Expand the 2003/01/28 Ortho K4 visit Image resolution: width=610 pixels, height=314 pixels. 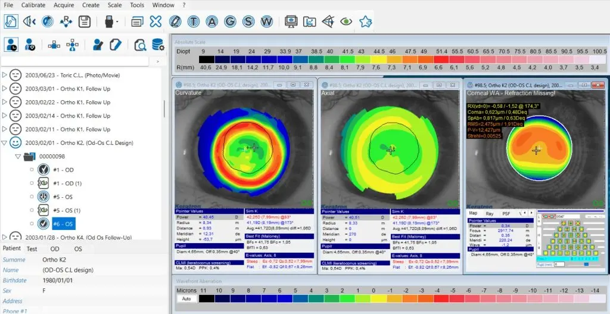[5, 236]
